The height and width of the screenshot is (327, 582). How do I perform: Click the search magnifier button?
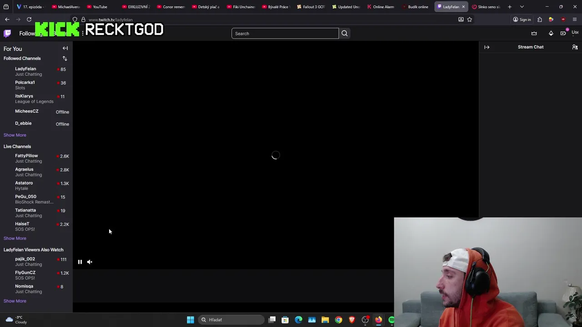[x=344, y=33]
